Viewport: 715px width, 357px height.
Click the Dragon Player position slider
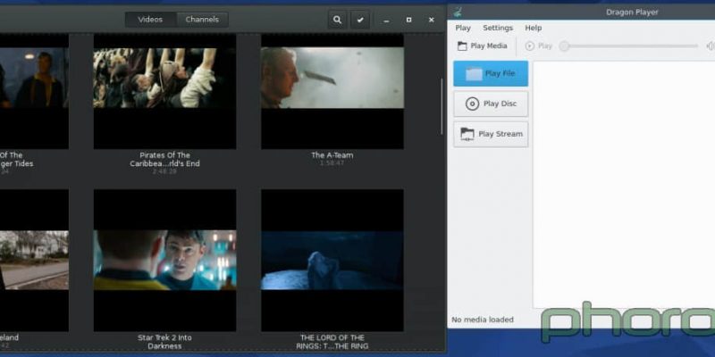631,46
